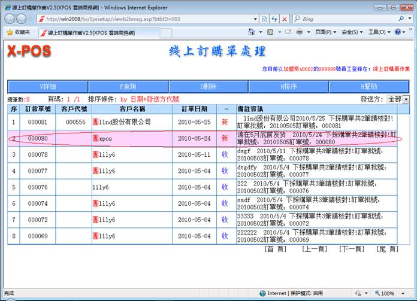Click the Stop loading X icon
This screenshot has width=417, height=301.
(x=284, y=19)
